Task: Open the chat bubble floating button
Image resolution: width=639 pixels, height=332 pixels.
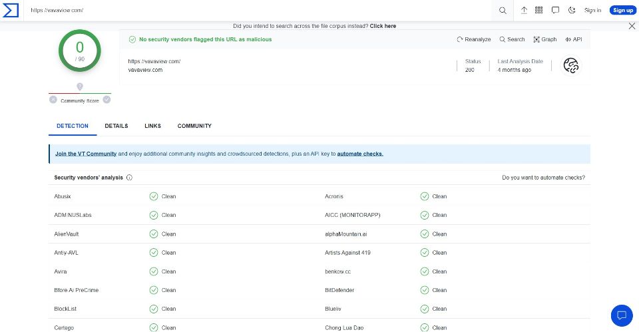Action: (622, 315)
